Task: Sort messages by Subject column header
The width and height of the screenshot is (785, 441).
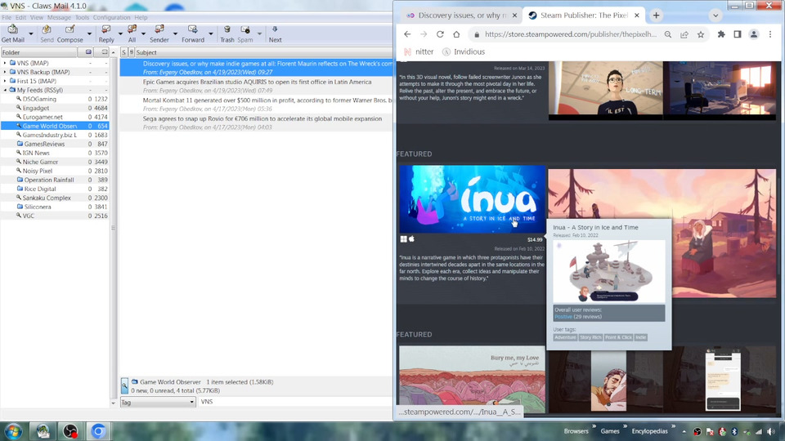Action: click(x=264, y=52)
